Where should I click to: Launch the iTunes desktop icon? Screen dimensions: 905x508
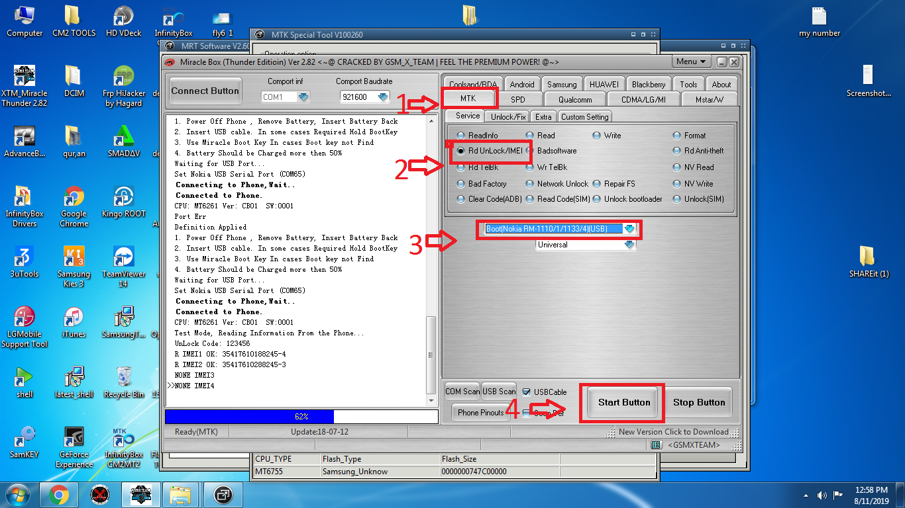pos(74,323)
